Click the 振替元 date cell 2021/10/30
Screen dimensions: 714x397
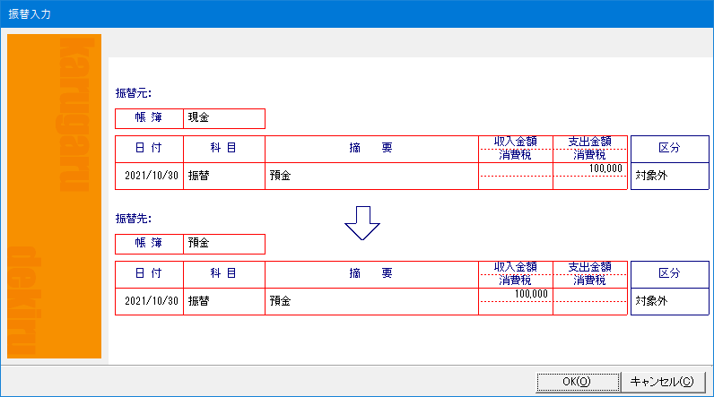pos(150,176)
